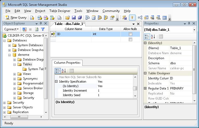Open a SQL Server Mobile query
This screenshot has height=128, width=199.
tap(60, 18)
